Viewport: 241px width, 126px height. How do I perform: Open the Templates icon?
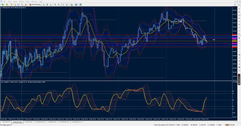81,4
